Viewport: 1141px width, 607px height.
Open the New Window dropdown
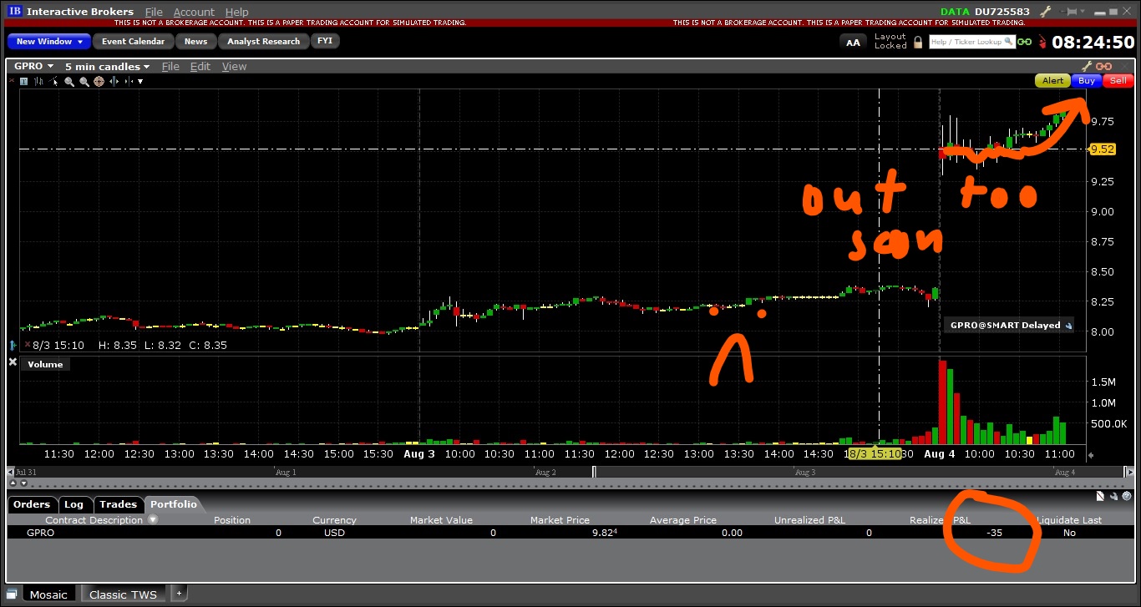click(x=49, y=41)
